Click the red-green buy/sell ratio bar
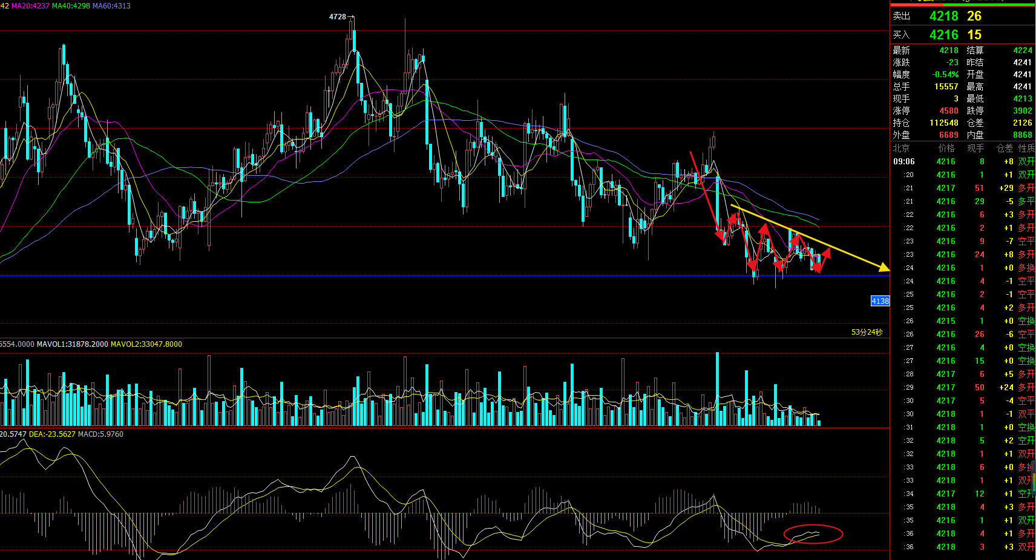 962,4
